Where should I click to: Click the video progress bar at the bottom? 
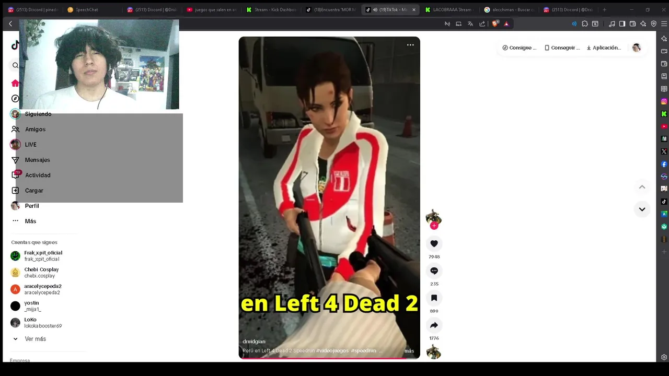pyautogui.click(x=329, y=358)
